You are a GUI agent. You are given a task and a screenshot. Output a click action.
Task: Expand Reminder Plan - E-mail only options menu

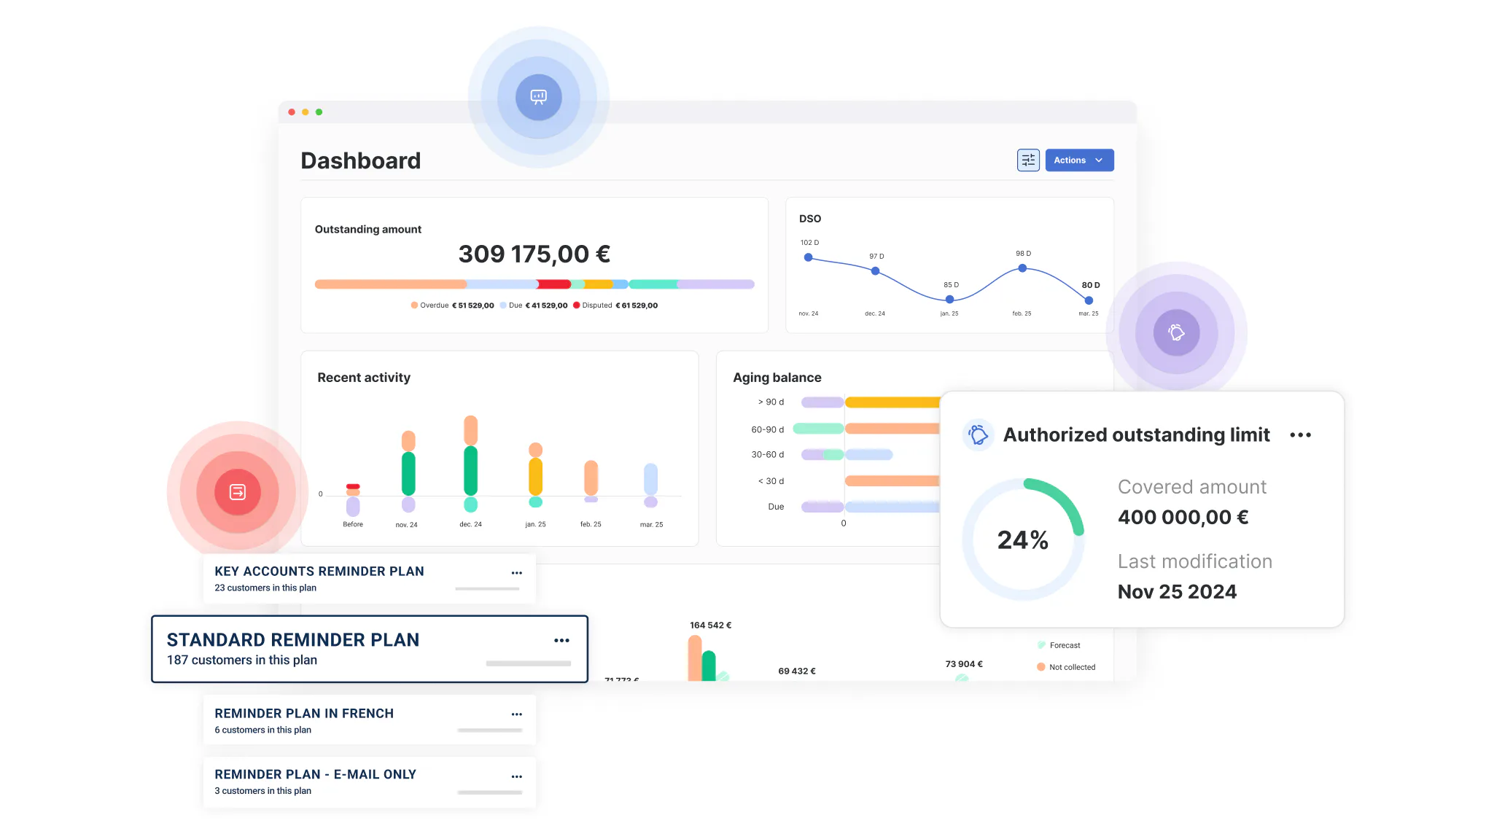tap(517, 776)
